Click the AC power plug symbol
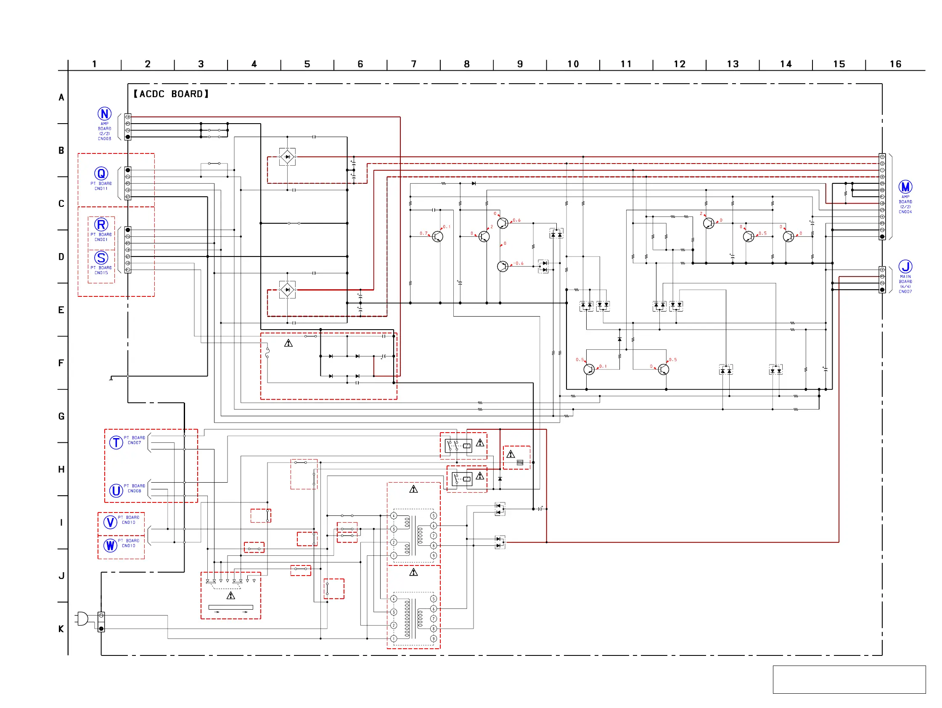 82,618
